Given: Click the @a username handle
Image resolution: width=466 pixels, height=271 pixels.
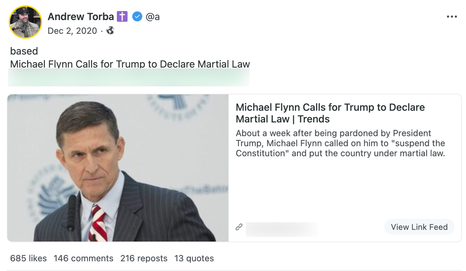Looking at the screenshot, I should tap(153, 16).
